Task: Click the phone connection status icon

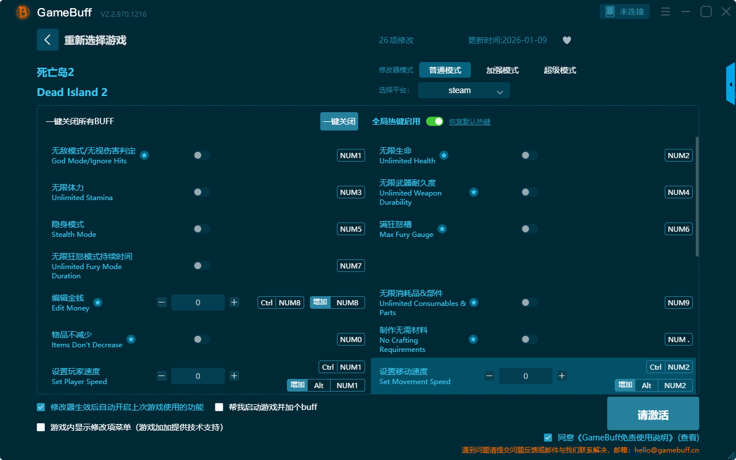Action: coord(610,11)
